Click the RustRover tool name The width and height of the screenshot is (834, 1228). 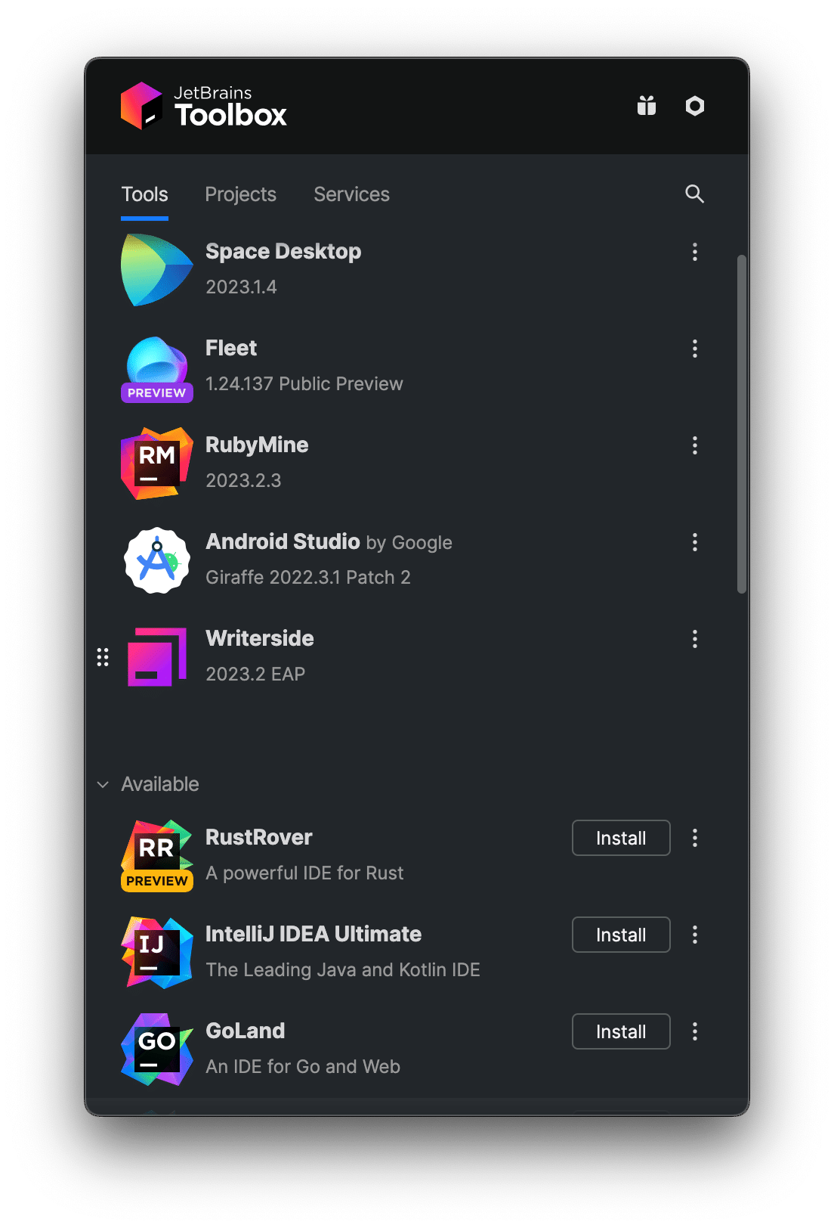tap(259, 838)
